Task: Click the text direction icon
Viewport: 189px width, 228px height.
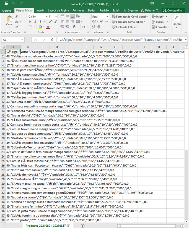Action: tap(84, 27)
